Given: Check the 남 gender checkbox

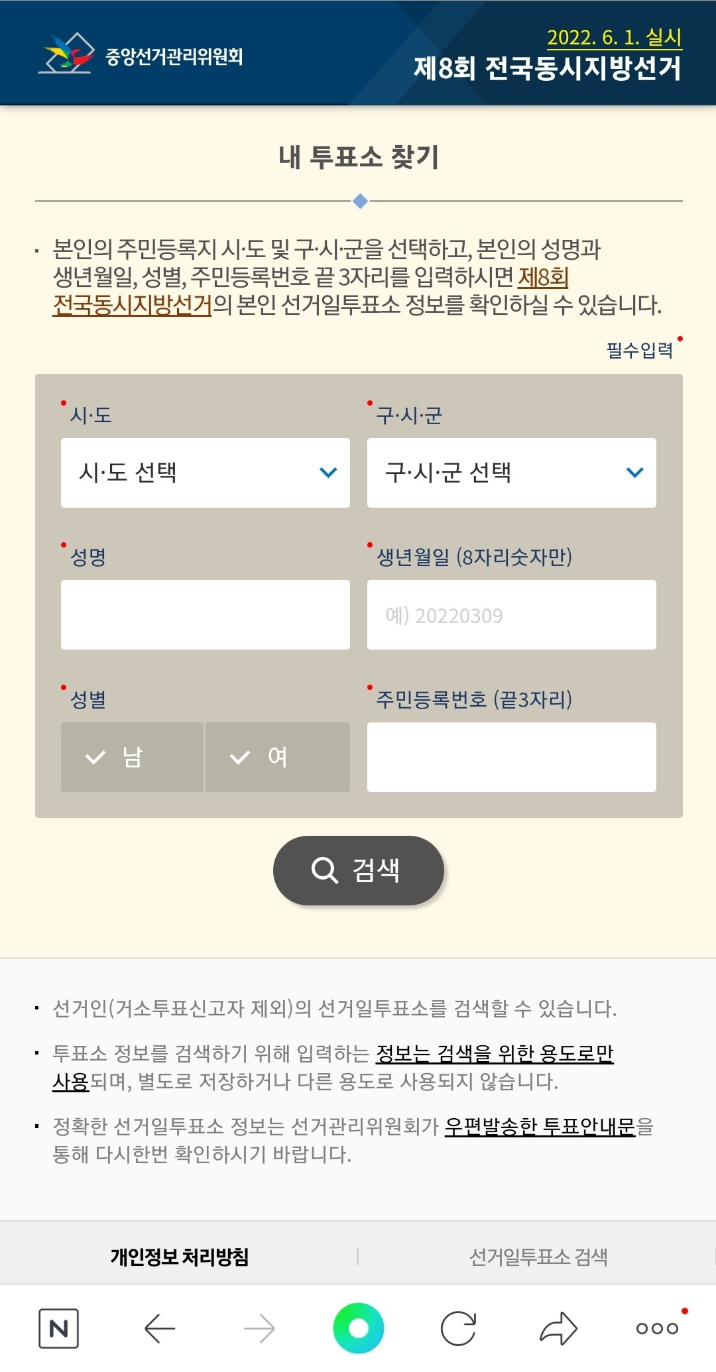Looking at the screenshot, I should pos(133,757).
